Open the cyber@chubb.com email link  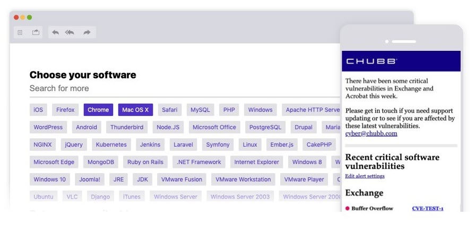tap(371, 133)
